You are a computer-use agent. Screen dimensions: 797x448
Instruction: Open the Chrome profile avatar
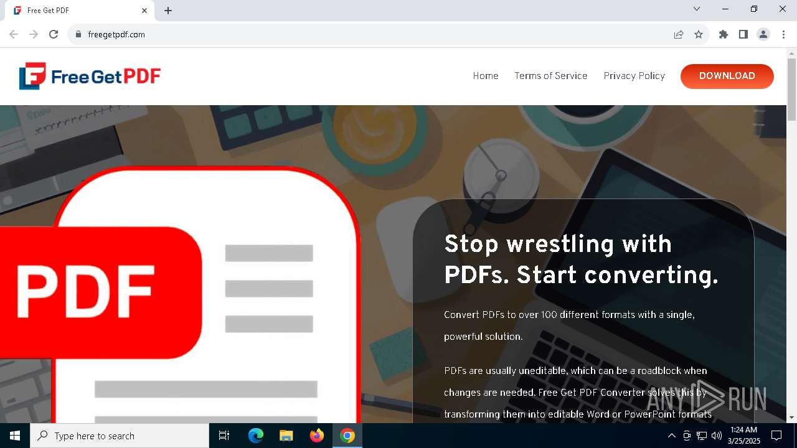click(x=763, y=34)
